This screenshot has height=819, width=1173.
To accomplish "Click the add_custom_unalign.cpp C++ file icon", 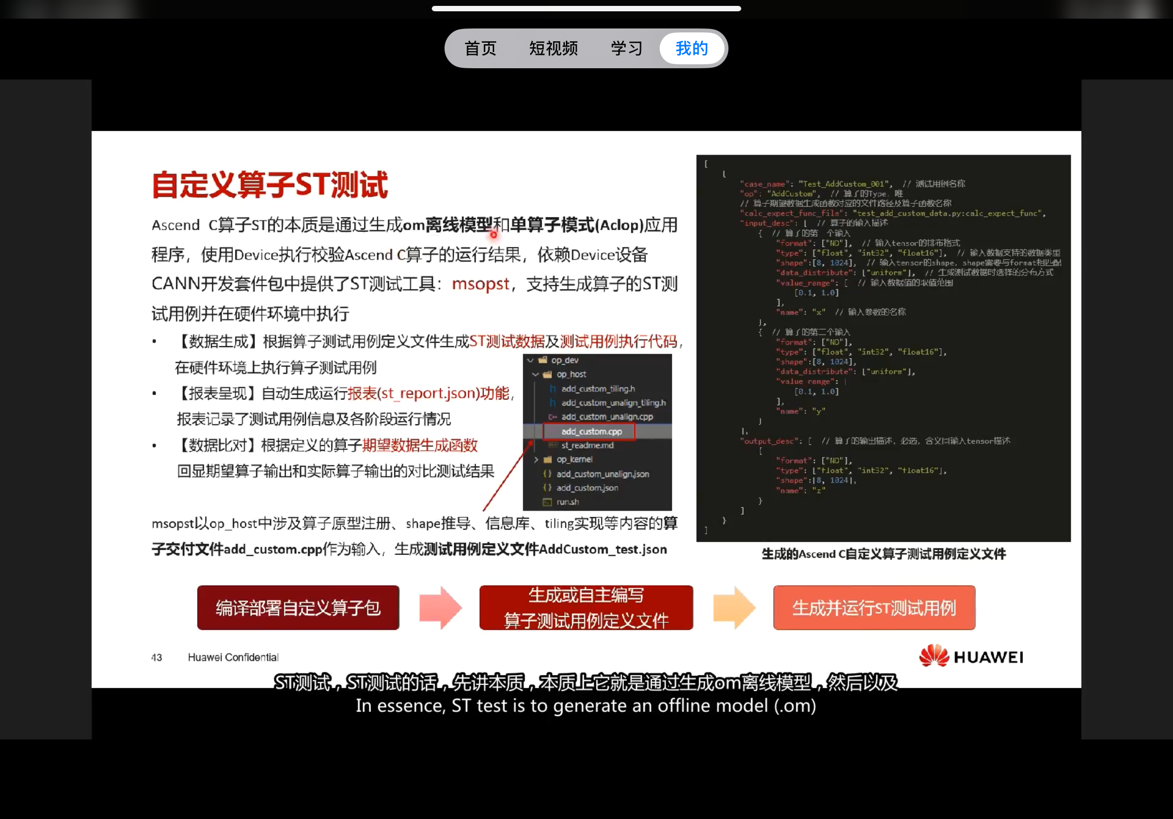I will [552, 417].
